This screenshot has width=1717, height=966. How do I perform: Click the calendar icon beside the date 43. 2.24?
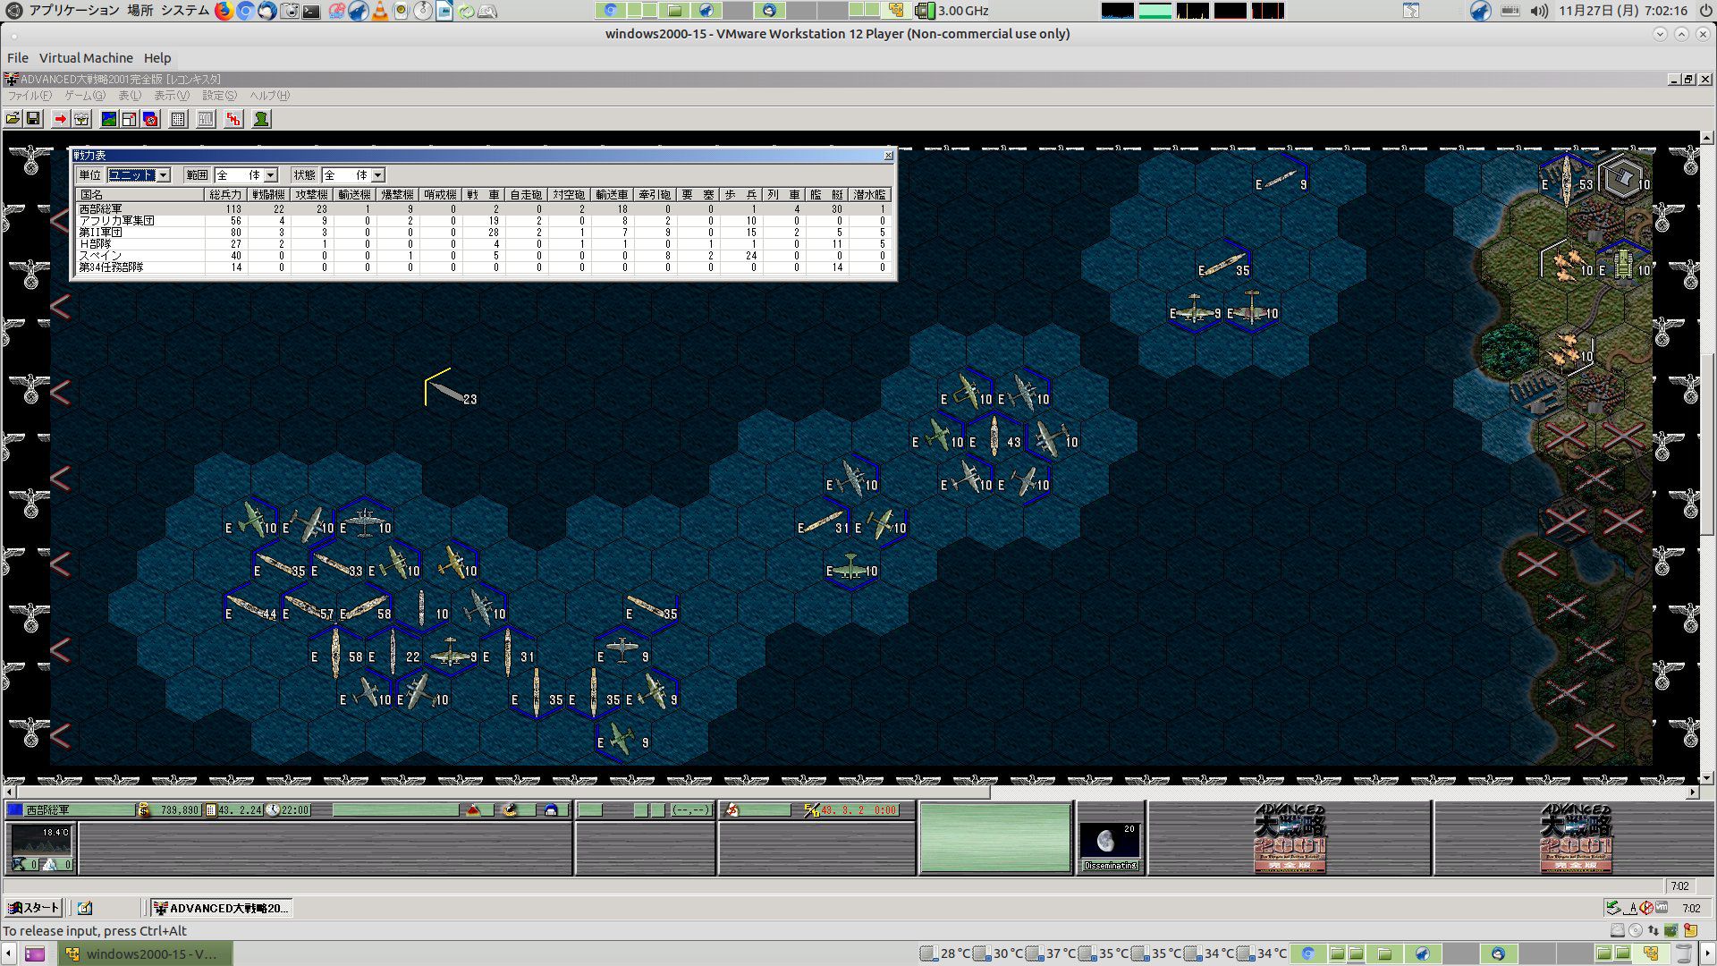pos(211,810)
